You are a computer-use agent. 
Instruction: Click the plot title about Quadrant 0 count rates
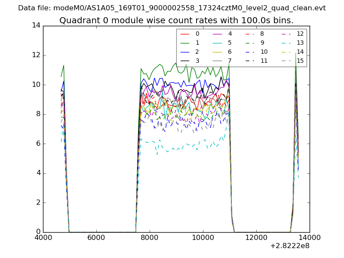pos(176,21)
